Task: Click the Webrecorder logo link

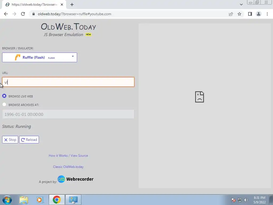Action: point(75,179)
